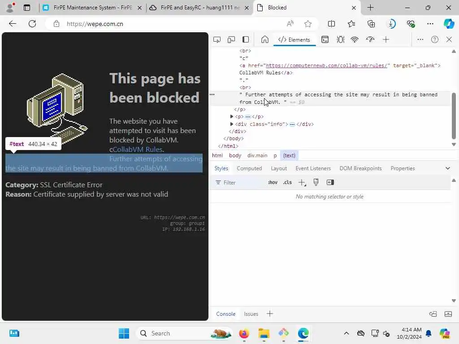Add a tool to the drawer

point(270,314)
